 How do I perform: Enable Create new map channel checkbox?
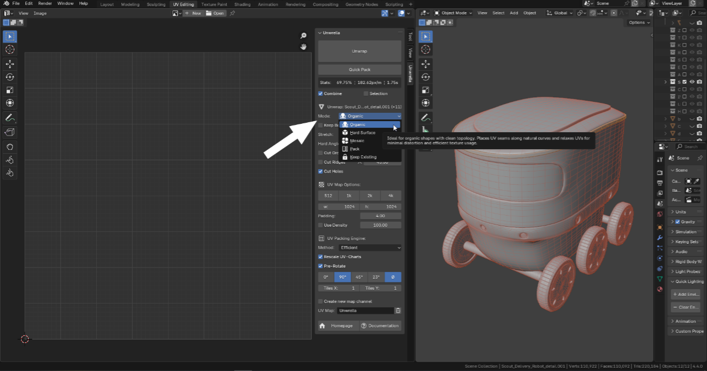tap(320, 301)
